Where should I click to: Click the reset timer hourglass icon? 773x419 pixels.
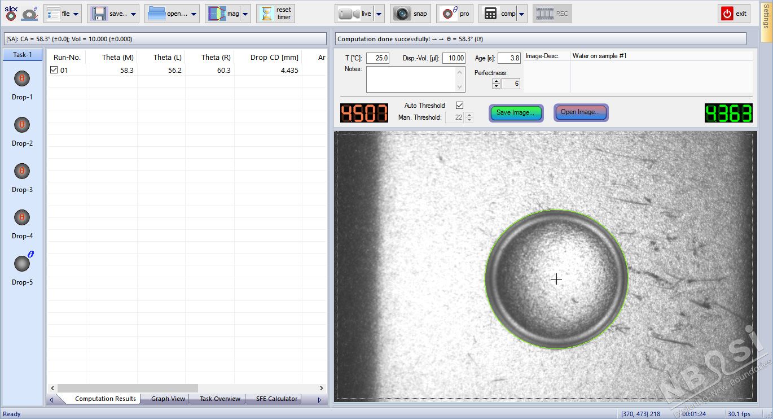point(267,14)
